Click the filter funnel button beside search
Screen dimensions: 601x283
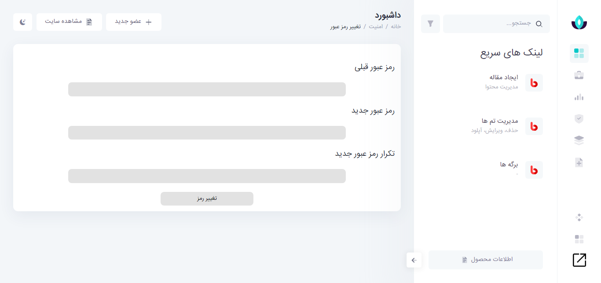tap(430, 24)
